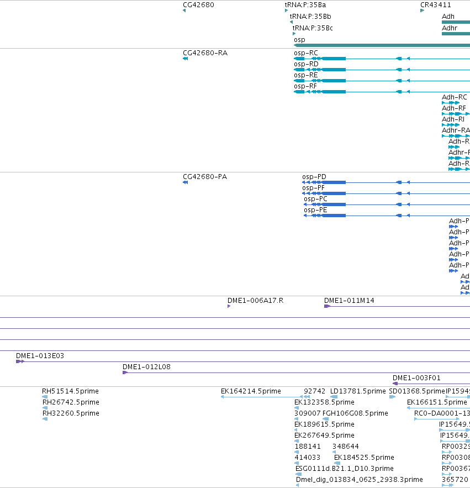Image resolution: width=470 pixels, height=488 pixels.
Task: Click the Adh gene bar in gene track
Action: 456,22
